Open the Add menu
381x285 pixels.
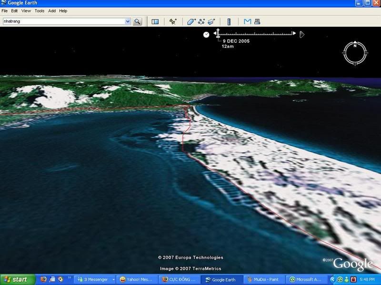52,11
